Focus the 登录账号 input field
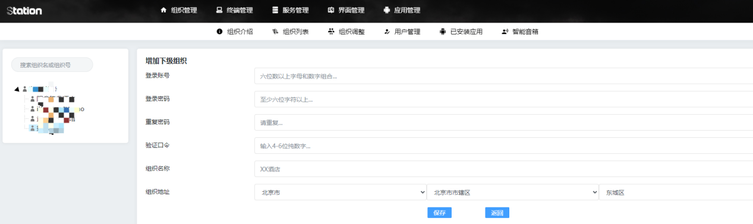This screenshot has width=753, height=224. [503, 76]
